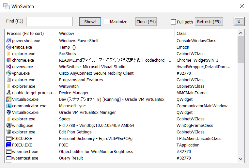Click the VirtualBox icon in the Dev snapshot row
This screenshot has height=168, width=249.
point(9,99)
